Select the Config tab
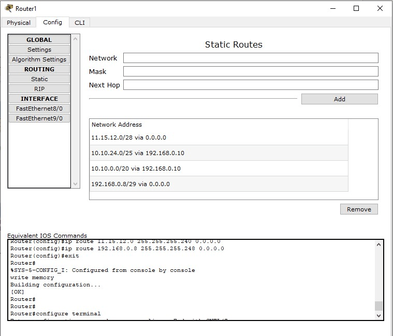 [52, 22]
